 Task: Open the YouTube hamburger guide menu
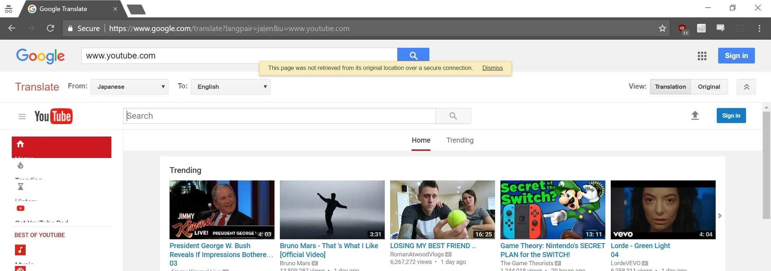pos(22,116)
